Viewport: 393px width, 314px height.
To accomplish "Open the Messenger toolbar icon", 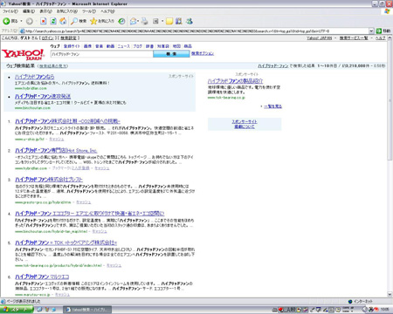I will pyautogui.click(x=190, y=21).
